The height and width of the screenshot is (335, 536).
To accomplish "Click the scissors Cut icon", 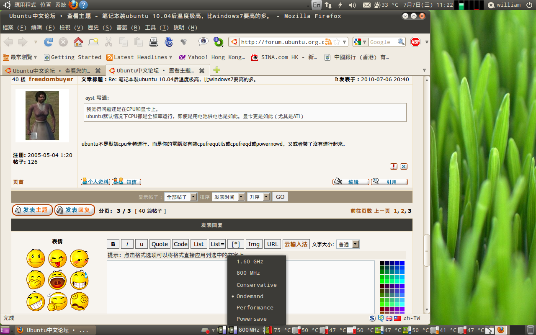I will (108, 42).
